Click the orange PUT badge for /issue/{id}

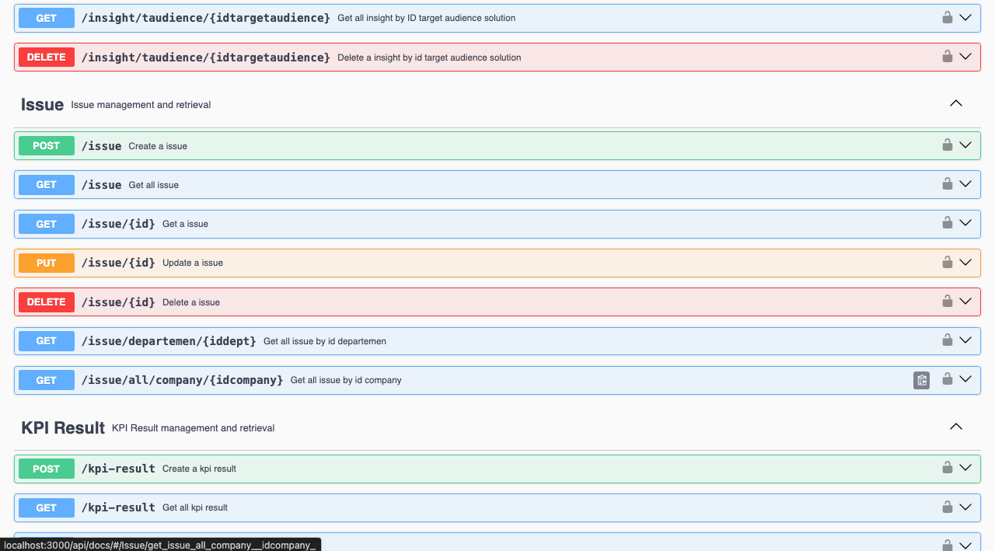point(47,263)
